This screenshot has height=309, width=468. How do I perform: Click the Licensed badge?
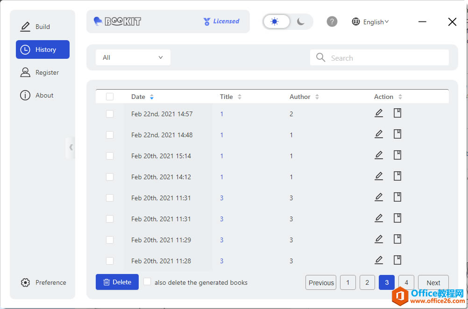coord(221,21)
